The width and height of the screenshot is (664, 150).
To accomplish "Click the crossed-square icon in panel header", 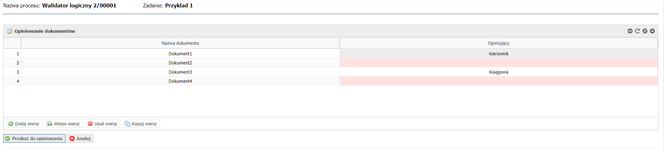I will 645,31.
